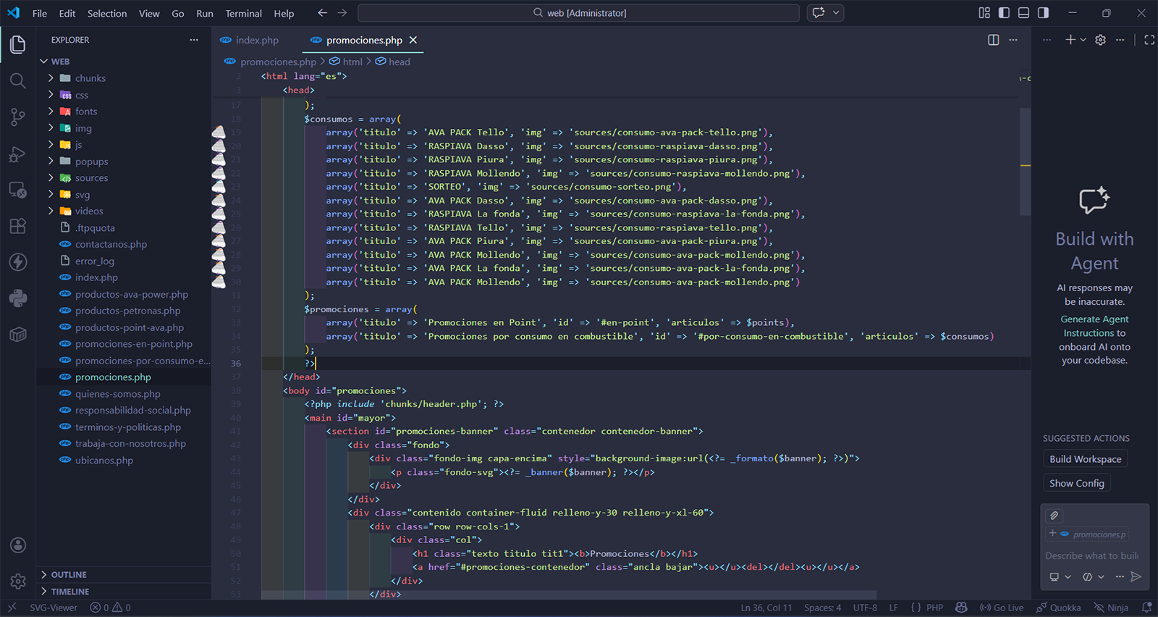Expand the OUTLINE section
This screenshot has width=1158, height=617.
[69, 574]
